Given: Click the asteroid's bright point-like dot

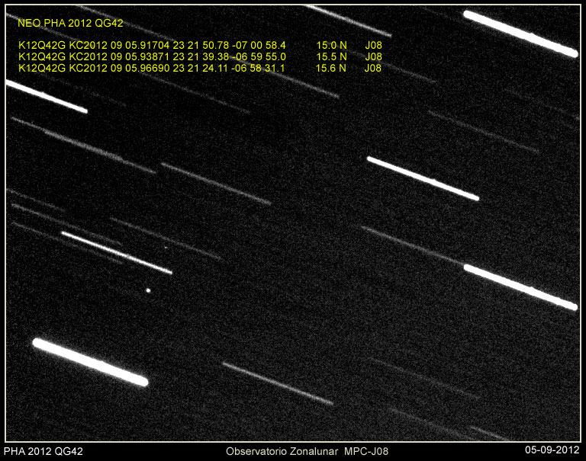Looking at the screenshot, I should click(148, 290).
